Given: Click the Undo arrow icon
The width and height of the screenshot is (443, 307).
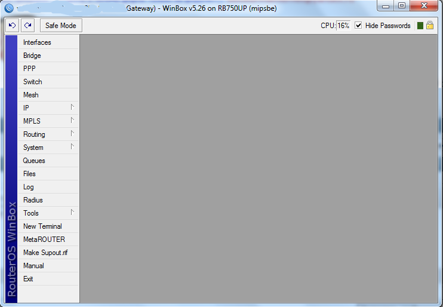Looking at the screenshot, I should (12, 26).
